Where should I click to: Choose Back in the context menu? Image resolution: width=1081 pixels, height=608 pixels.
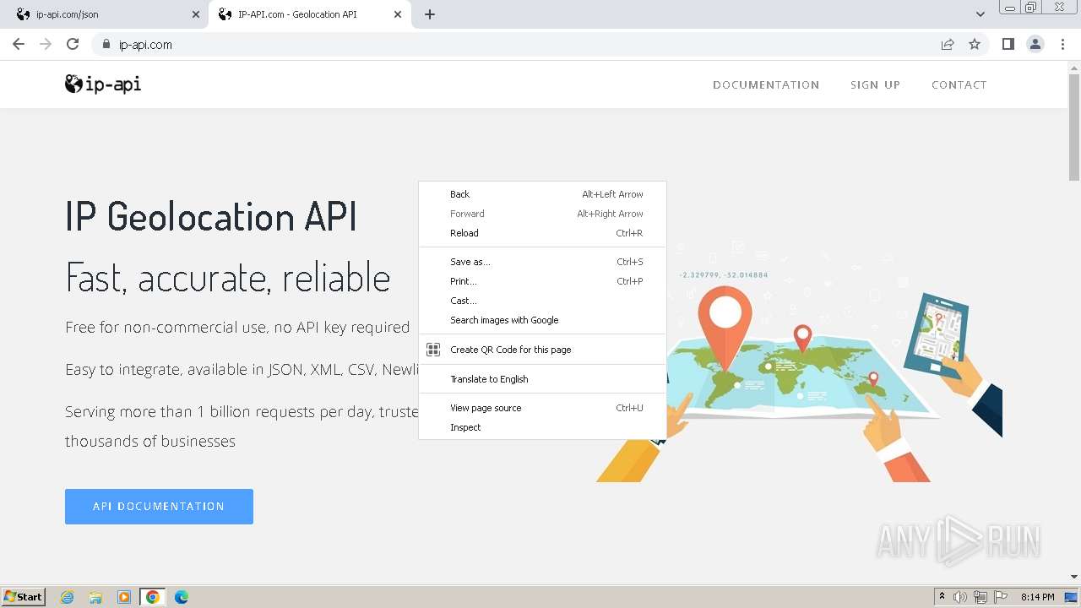pos(542,194)
